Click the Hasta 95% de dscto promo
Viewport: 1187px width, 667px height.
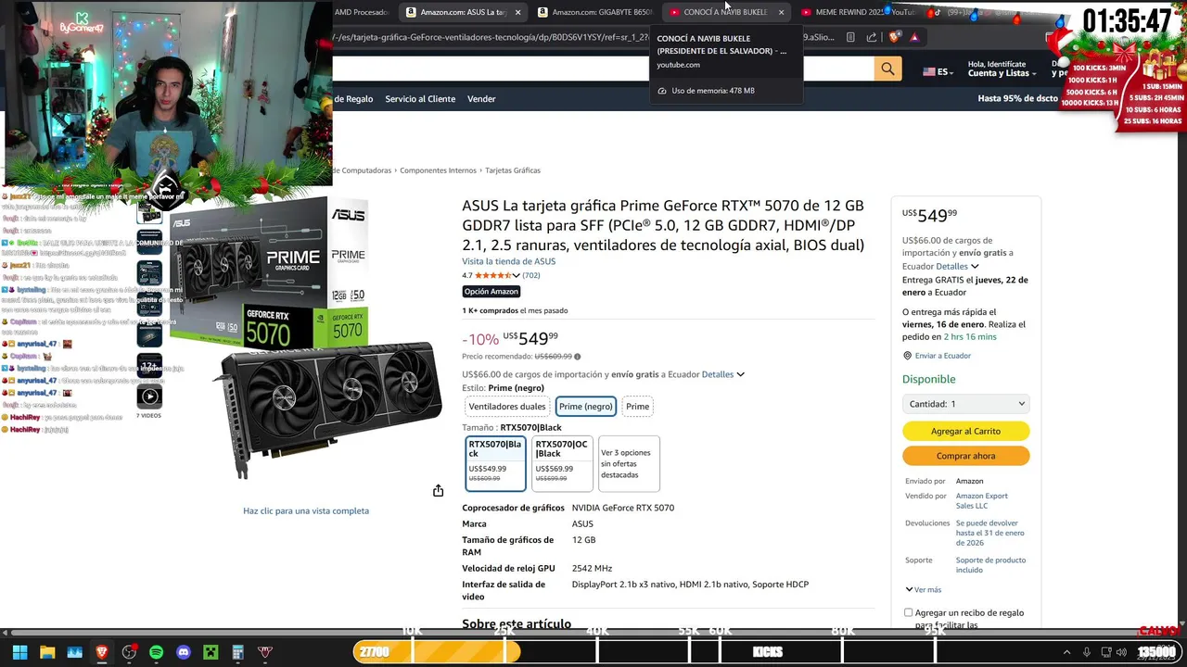click(1017, 98)
